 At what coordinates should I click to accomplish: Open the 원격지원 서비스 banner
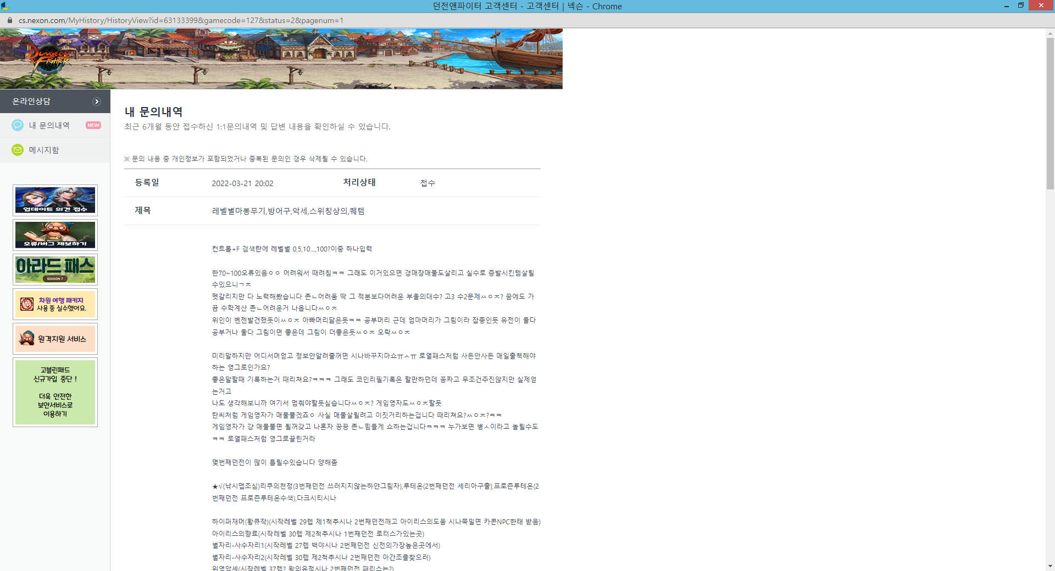click(55, 339)
